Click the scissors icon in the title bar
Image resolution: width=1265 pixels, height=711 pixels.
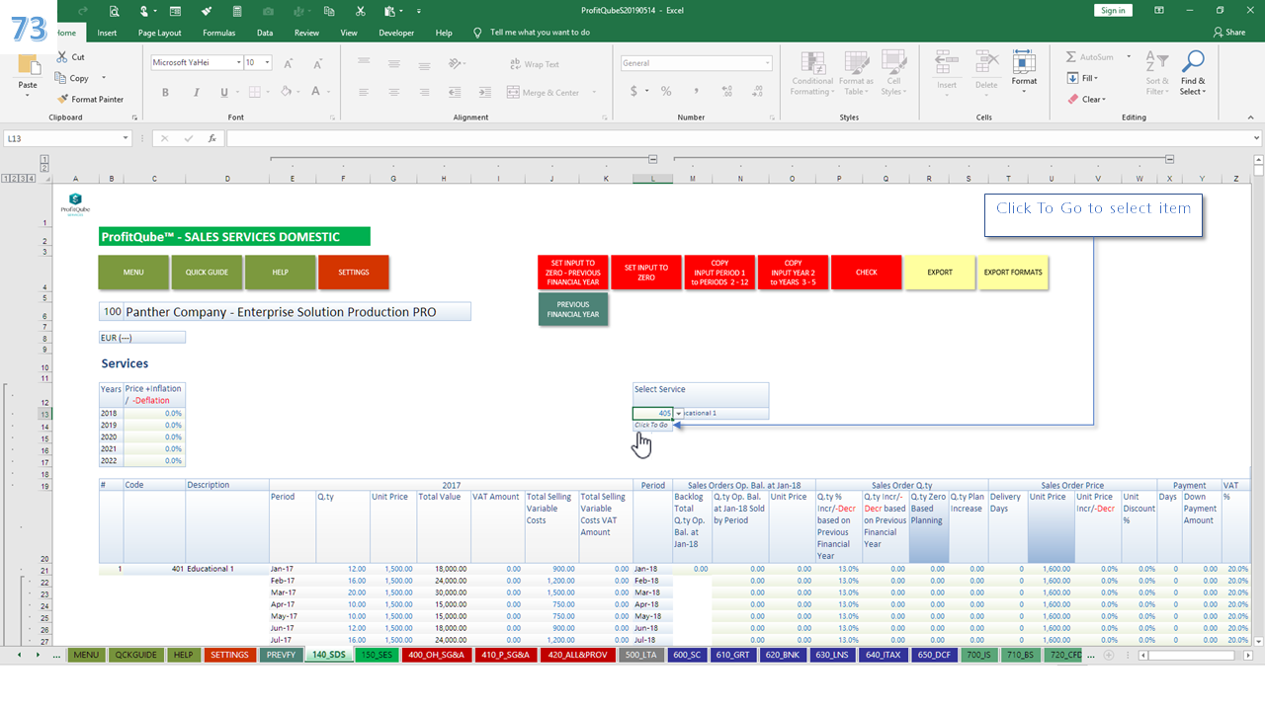tap(360, 11)
